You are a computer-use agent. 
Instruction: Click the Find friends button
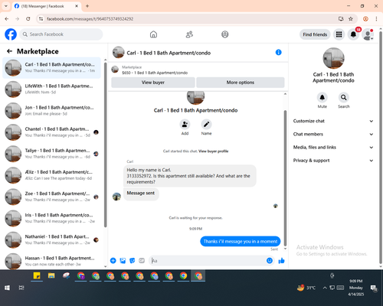[315, 34]
